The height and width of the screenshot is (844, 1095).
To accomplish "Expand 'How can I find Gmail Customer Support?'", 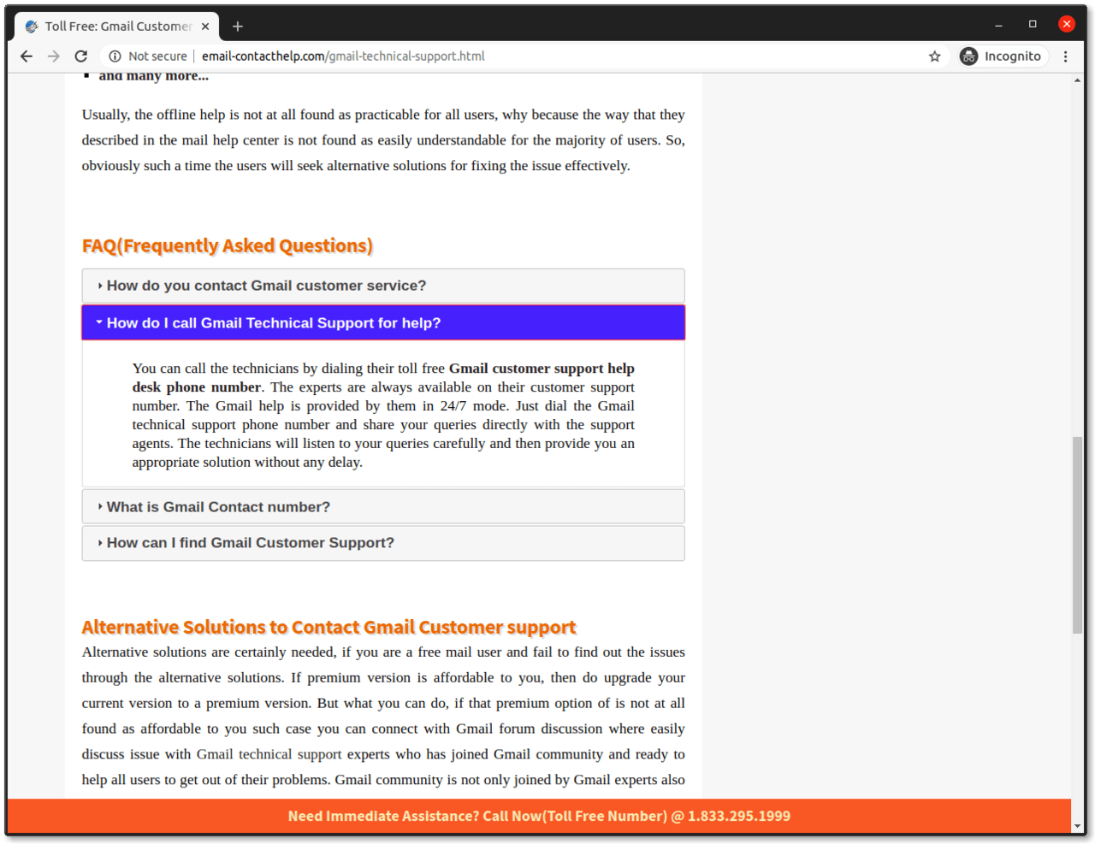I will (x=383, y=543).
